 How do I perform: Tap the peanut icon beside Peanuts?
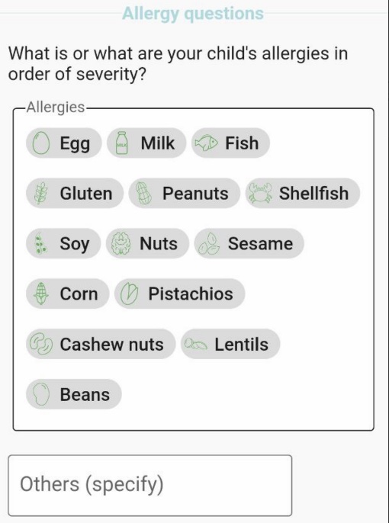pos(143,193)
